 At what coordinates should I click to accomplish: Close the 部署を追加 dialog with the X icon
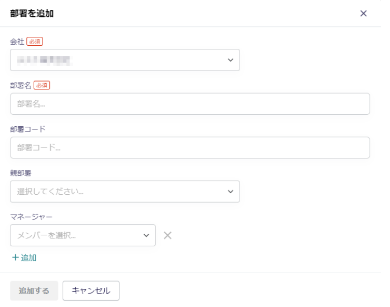(364, 14)
